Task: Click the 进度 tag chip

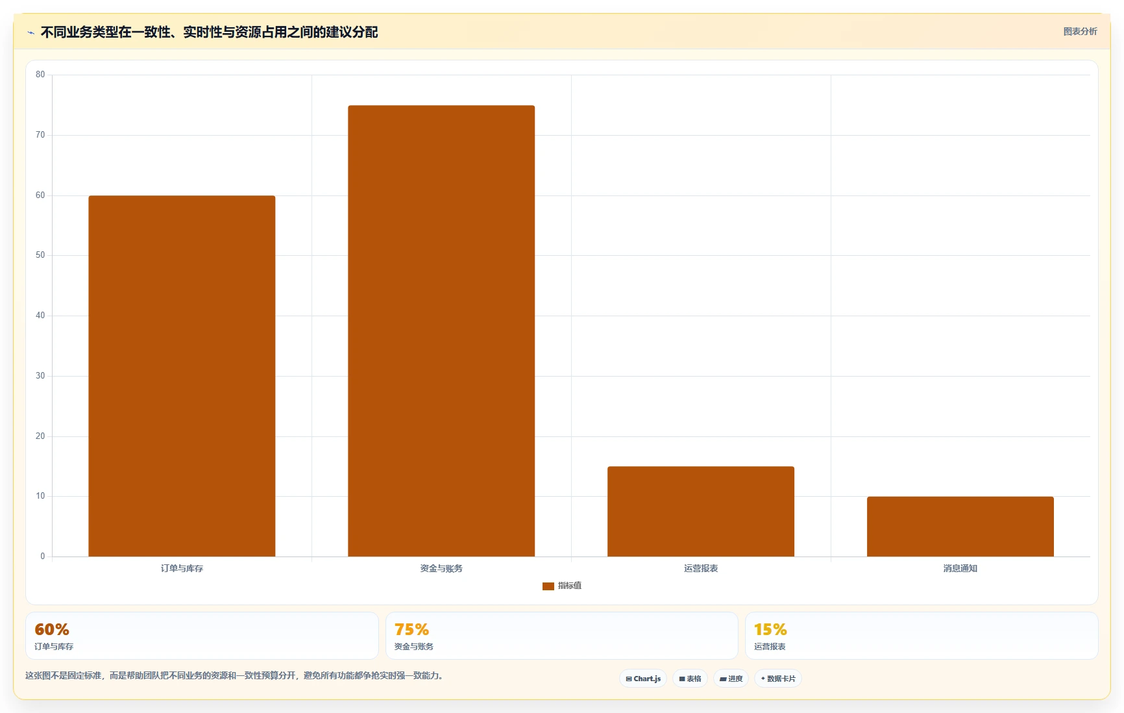Action: coord(731,679)
